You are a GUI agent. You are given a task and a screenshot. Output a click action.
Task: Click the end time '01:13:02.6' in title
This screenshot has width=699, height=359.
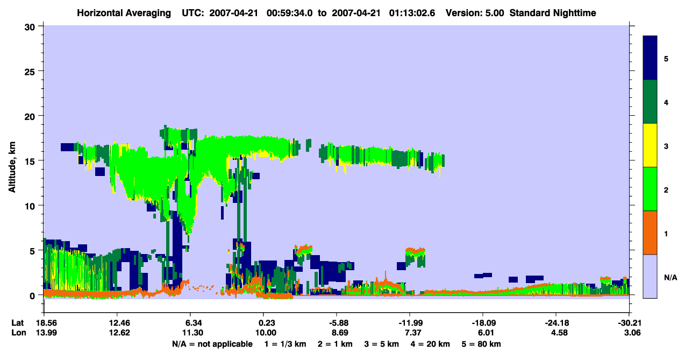pyautogui.click(x=412, y=13)
